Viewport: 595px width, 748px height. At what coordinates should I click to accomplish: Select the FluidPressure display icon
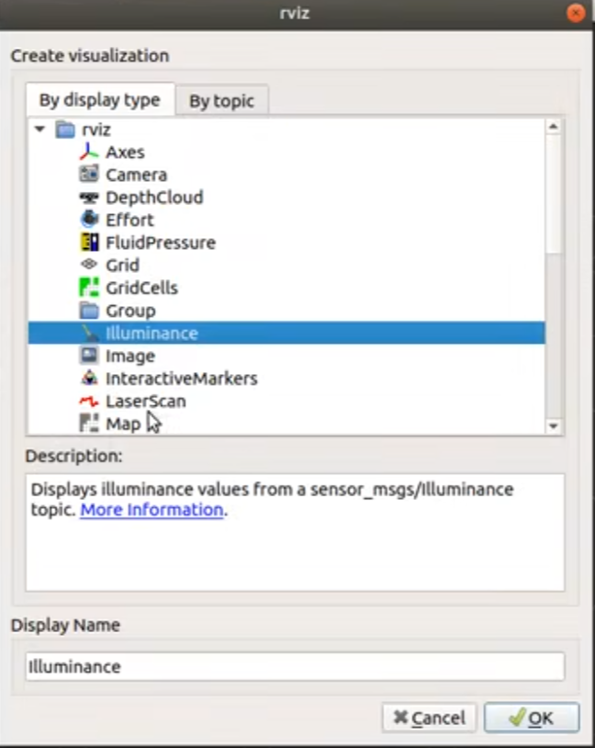(89, 243)
